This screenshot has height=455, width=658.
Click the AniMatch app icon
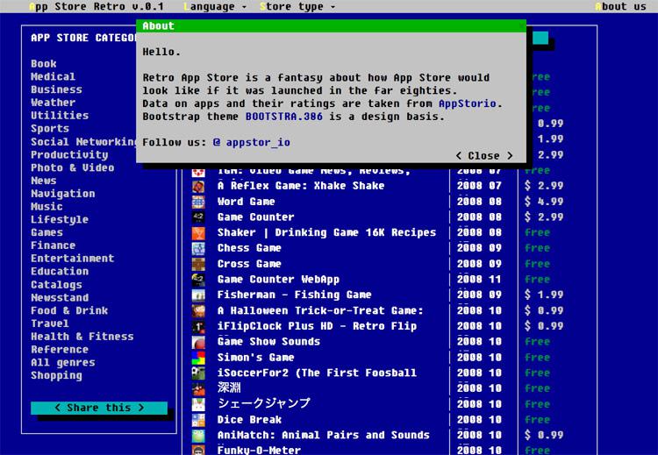click(199, 436)
